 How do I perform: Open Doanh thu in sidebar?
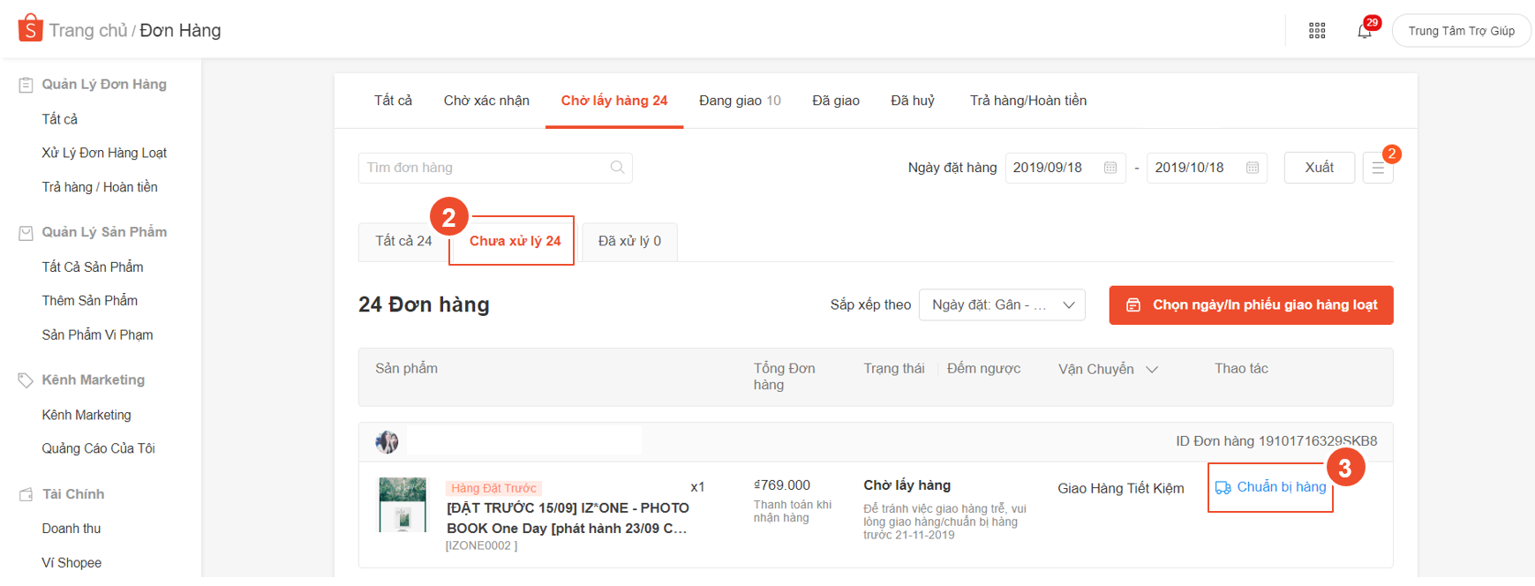pos(71,529)
